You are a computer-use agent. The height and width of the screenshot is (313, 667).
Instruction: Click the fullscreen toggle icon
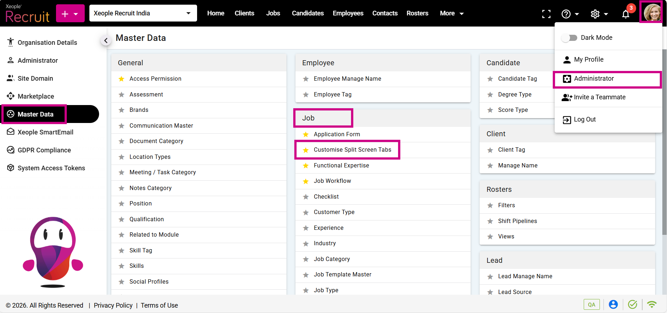pyautogui.click(x=546, y=14)
